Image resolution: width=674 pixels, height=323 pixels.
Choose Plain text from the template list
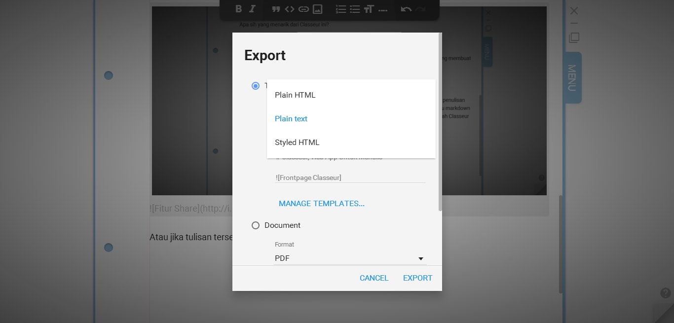pos(351,119)
